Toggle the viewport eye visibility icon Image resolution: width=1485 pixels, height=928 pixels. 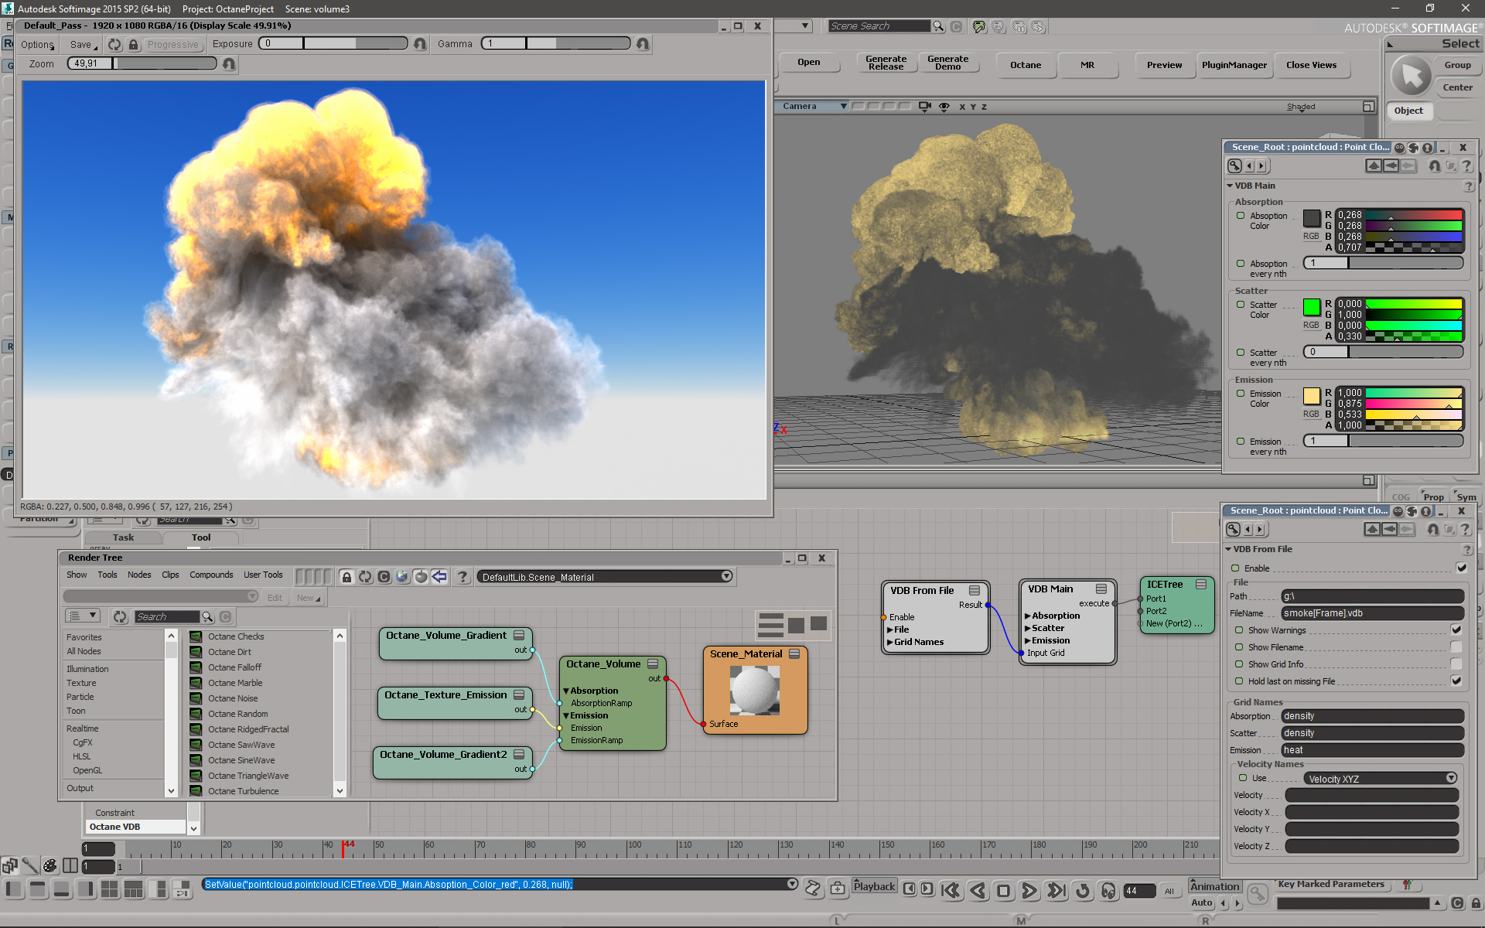[x=944, y=107]
